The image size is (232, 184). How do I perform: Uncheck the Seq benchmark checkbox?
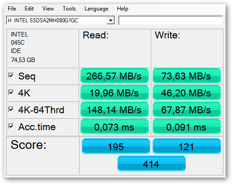[11, 76]
